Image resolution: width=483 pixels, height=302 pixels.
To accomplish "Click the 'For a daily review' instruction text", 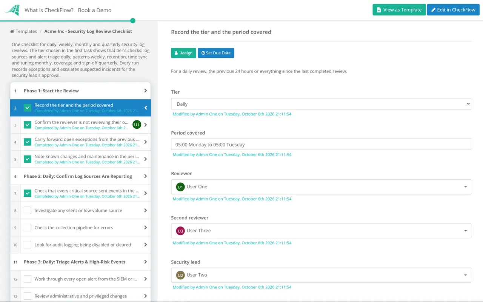I will click(x=259, y=71).
